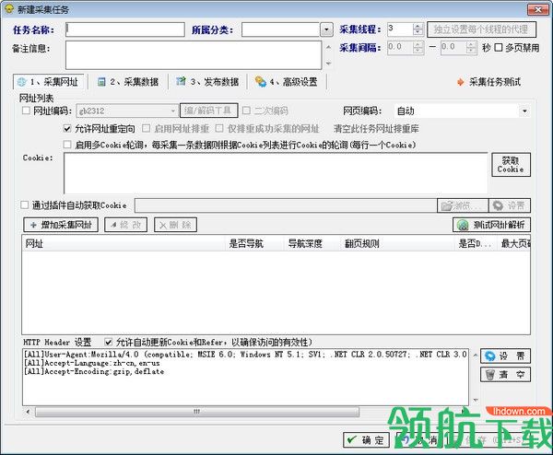Click the User-Agent header line
The image size is (553, 455).
click(x=245, y=355)
